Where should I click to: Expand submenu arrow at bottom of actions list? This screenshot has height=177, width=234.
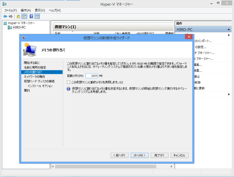(229, 94)
